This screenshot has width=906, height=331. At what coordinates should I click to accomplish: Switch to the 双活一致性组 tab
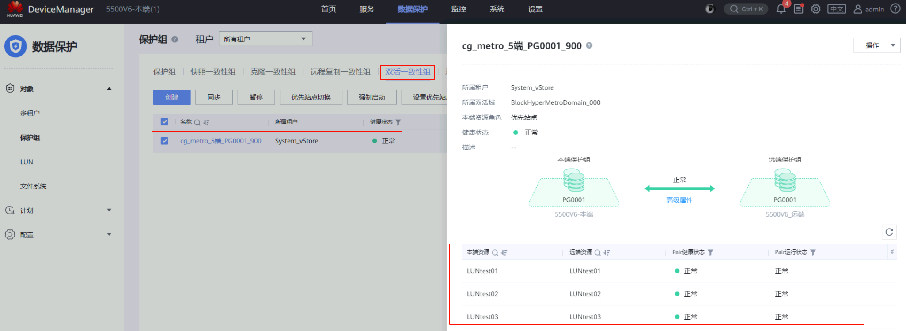point(407,72)
